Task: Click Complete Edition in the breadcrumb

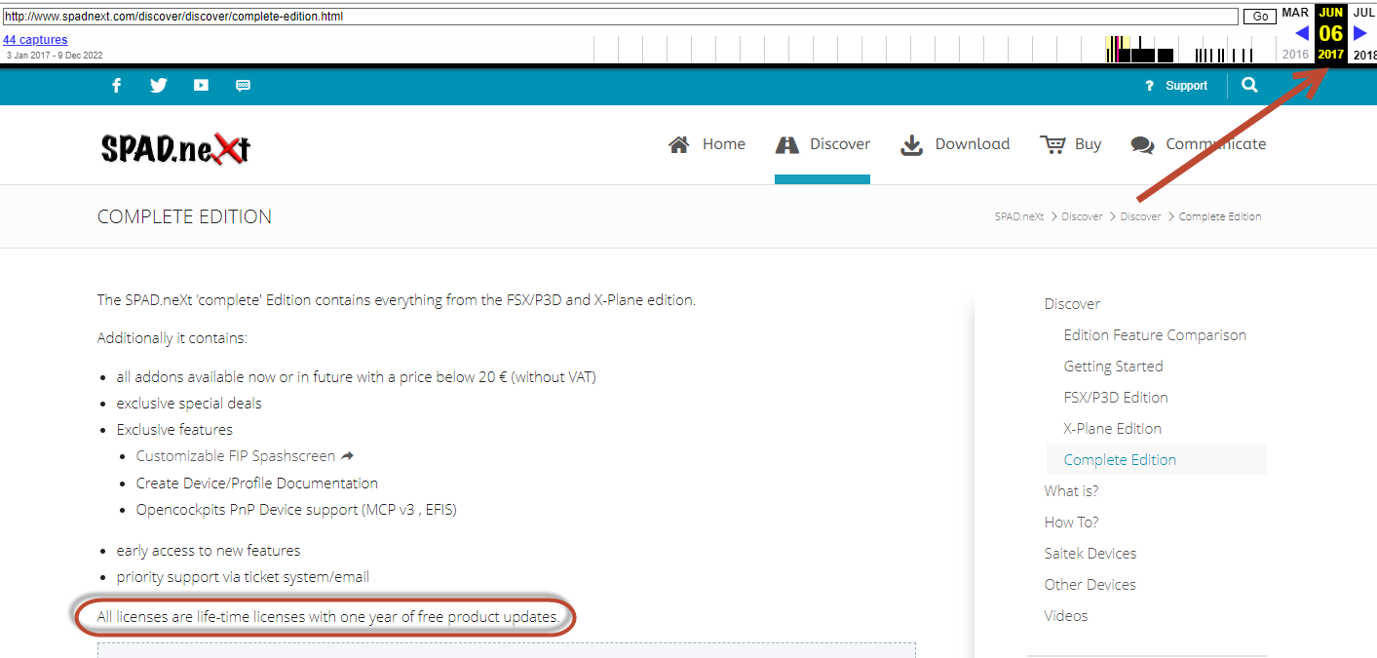Action: click(1220, 216)
